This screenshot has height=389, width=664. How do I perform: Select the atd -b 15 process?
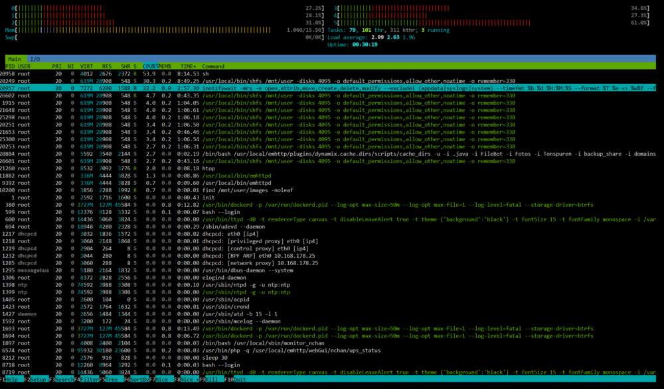point(328,313)
